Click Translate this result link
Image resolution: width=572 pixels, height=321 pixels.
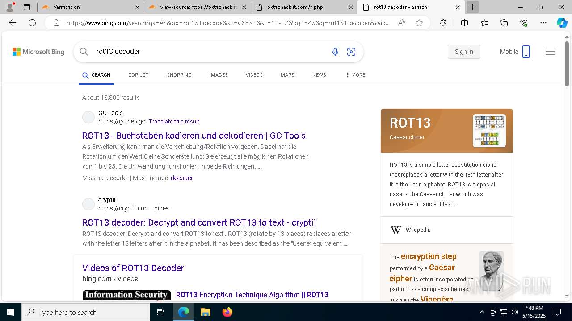coord(174,121)
